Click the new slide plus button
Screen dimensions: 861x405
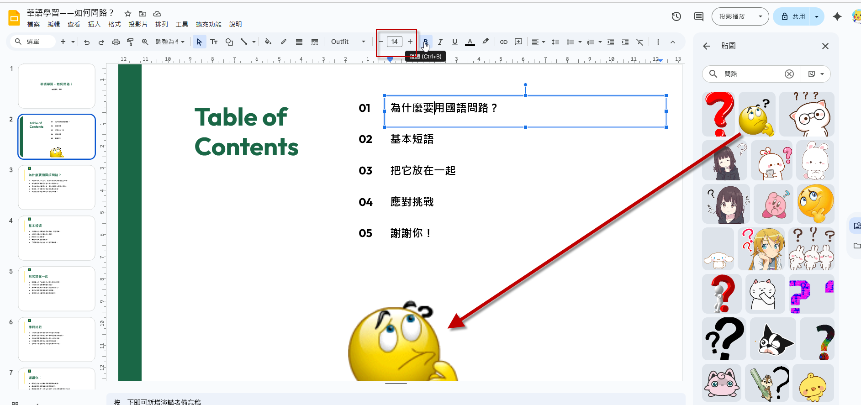pyautogui.click(x=63, y=42)
